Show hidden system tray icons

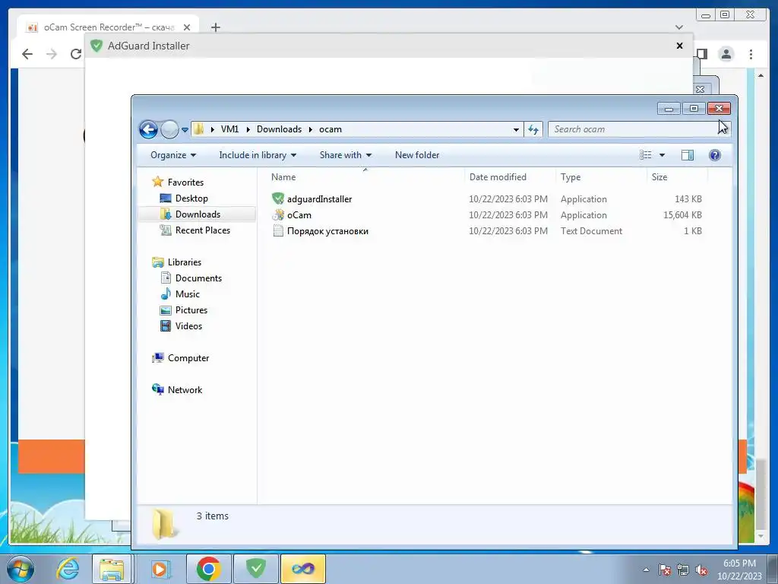tap(646, 570)
